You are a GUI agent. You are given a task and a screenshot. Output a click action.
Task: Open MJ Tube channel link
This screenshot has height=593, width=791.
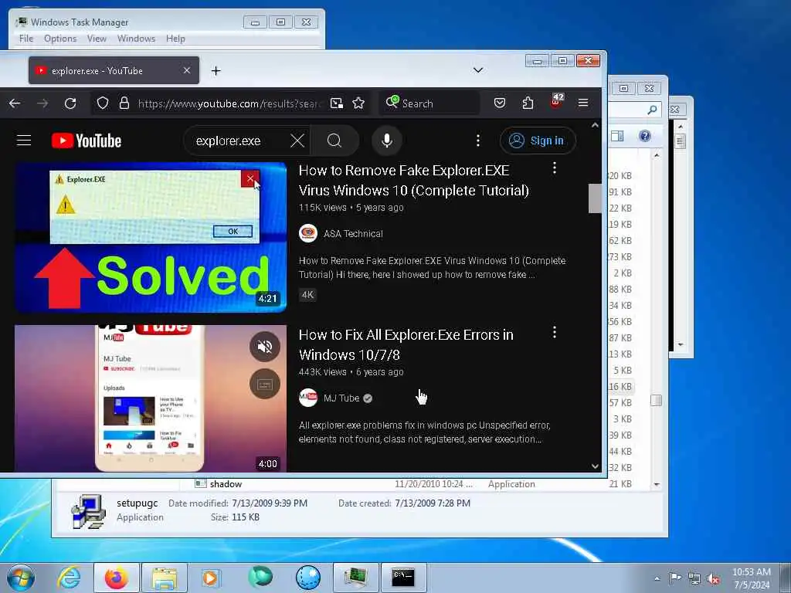[x=341, y=398]
